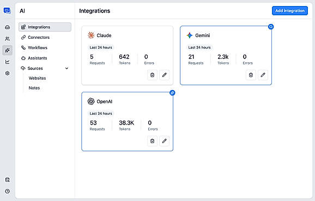Click the blue badge on Gemini card

[x=271, y=27]
